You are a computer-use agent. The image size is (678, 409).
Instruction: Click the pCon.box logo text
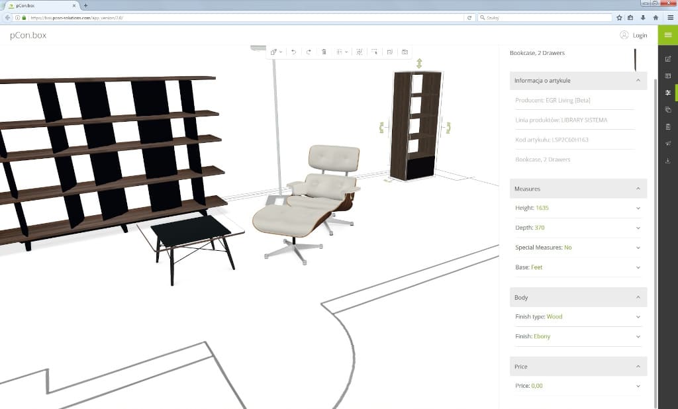[x=28, y=36]
